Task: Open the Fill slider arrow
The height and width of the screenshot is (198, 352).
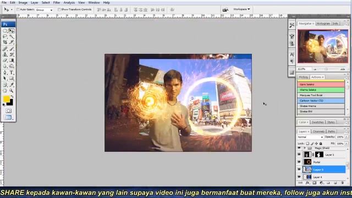Action: coord(346,144)
